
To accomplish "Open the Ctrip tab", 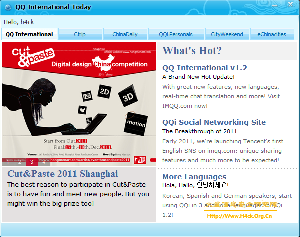I will point(80,34).
